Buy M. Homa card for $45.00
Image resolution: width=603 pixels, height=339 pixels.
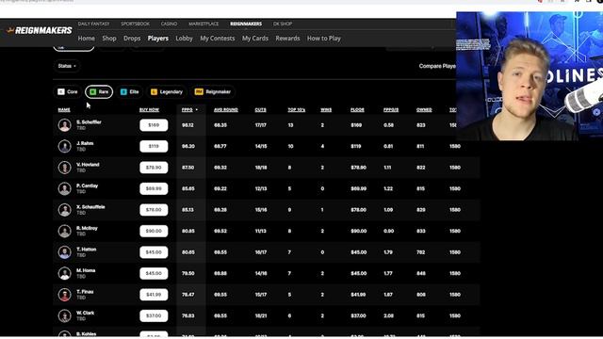(x=154, y=273)
